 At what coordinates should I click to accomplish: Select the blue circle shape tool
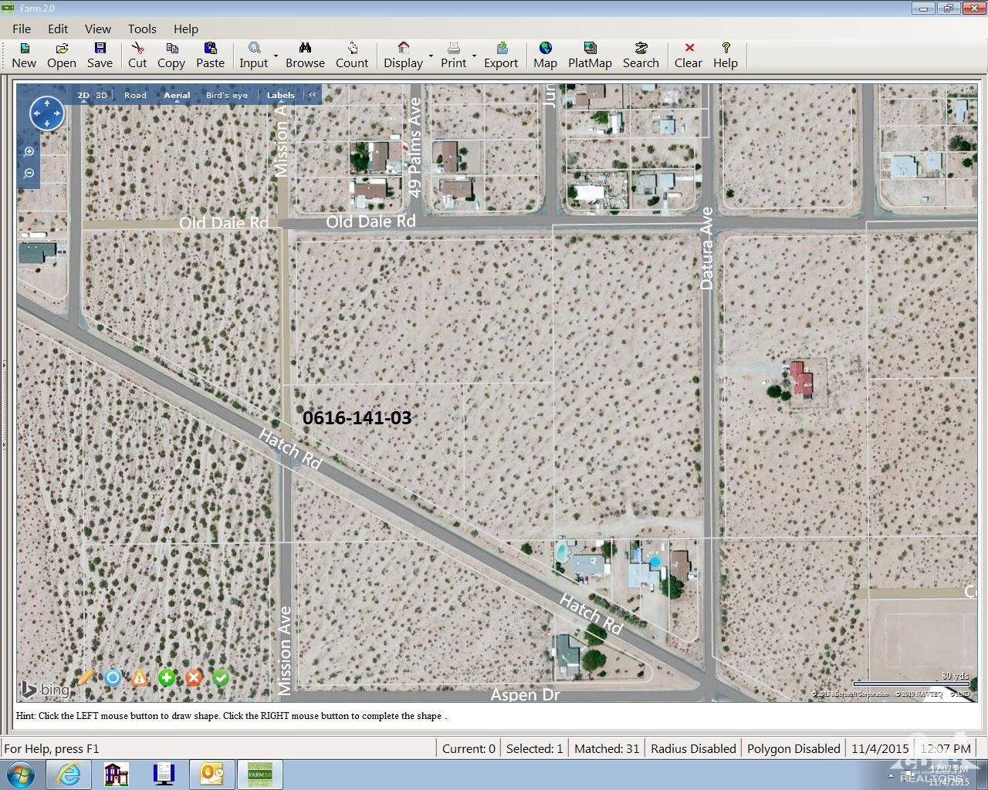(x=113, y=677)
